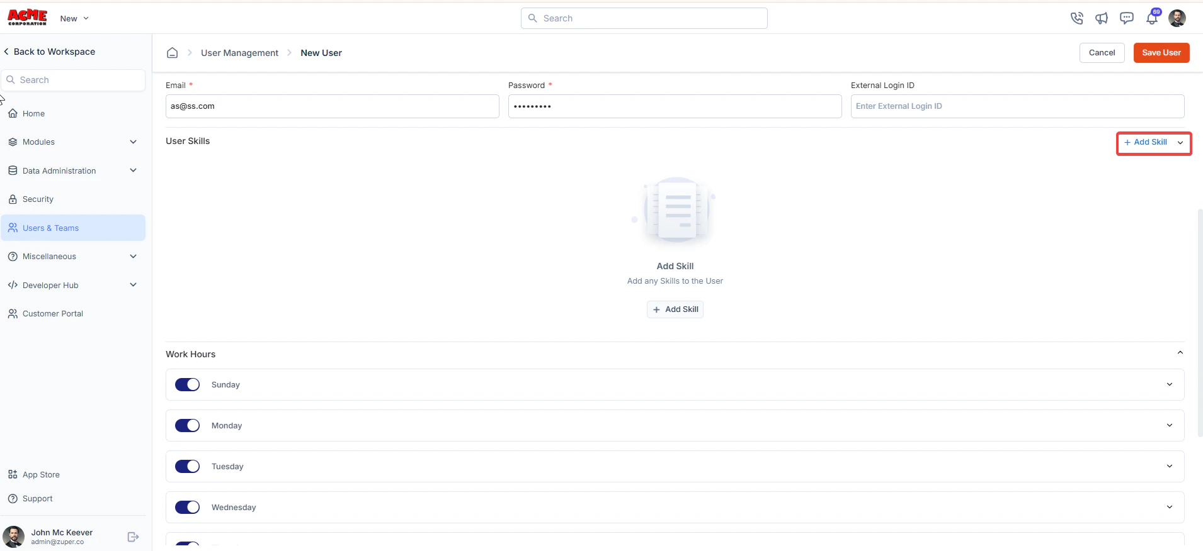The image size is (1203, 551).
Task: Click the centered Add Skill button
Action: [x=675, y=309]
